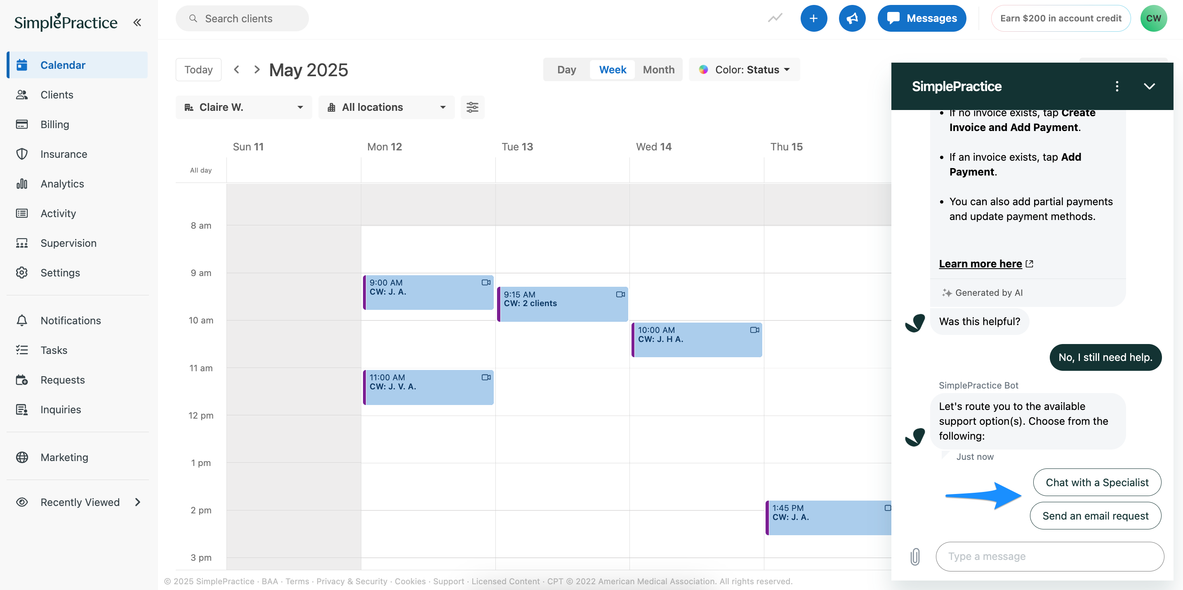Click the video icon on 10:00 AM appointment
The width and height of the screenshot is (1183, 590).
pos(754,330)
